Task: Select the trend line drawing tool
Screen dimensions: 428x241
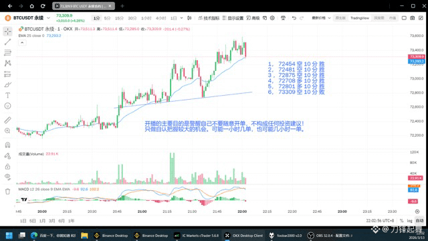Action: pyautogui.click(x=7, y=42)
